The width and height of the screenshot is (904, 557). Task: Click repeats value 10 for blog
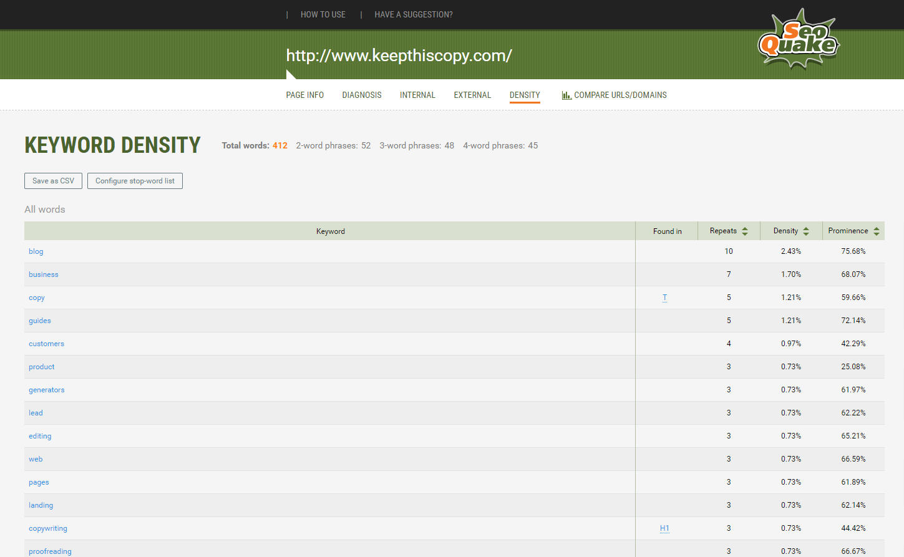[x=729, y=251]
